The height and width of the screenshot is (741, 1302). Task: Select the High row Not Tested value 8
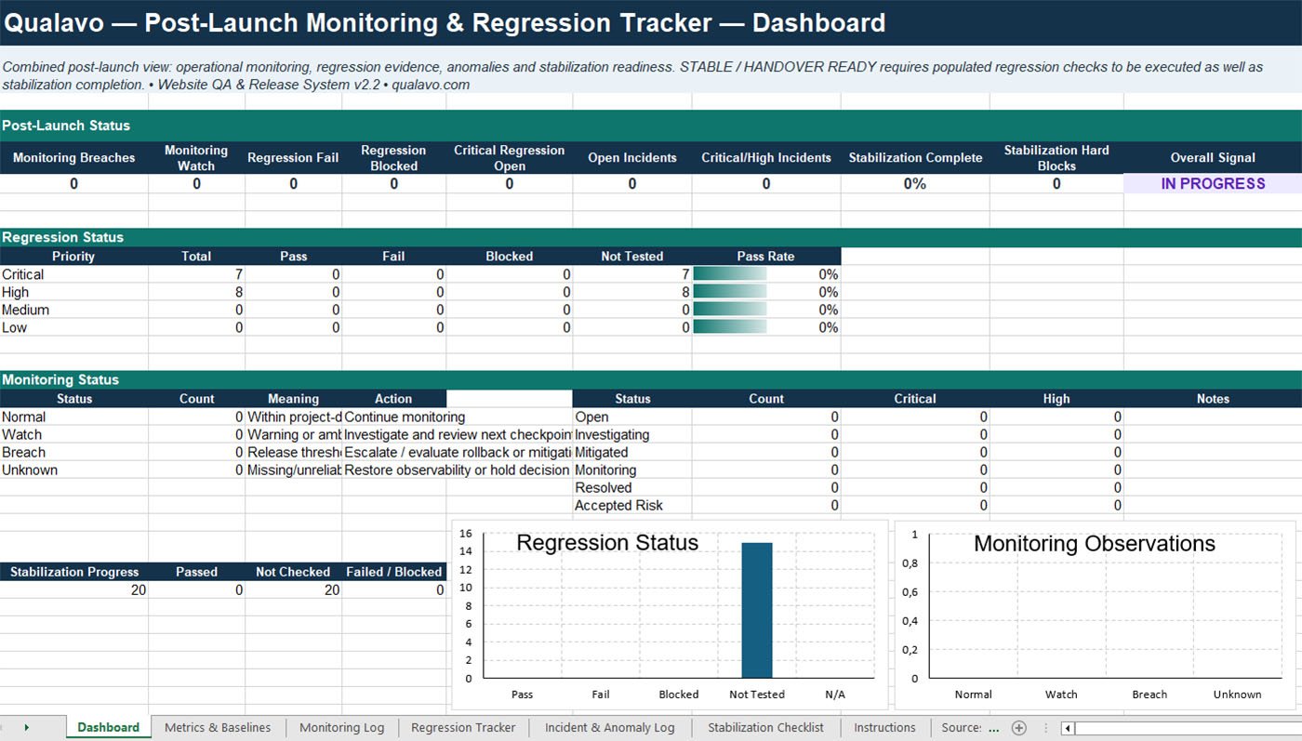coord(632,292)
